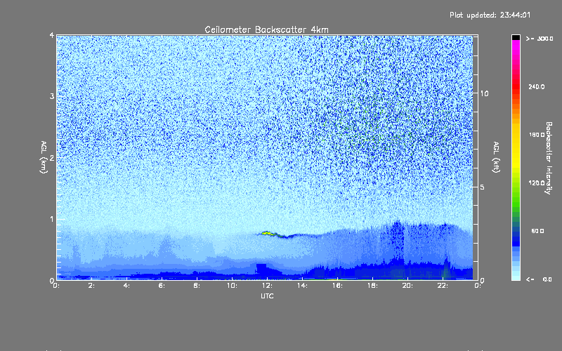
Task: Click the 16: tick label on the UTC axis
Action: pos(337,286)
